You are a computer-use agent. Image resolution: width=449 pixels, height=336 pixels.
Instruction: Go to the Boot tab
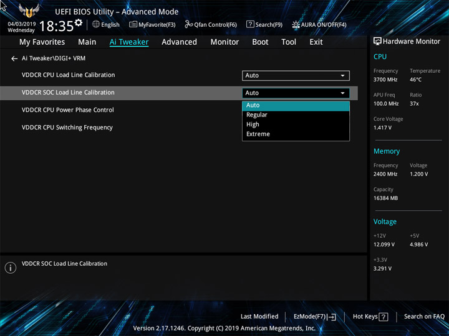tap(260, 42)
